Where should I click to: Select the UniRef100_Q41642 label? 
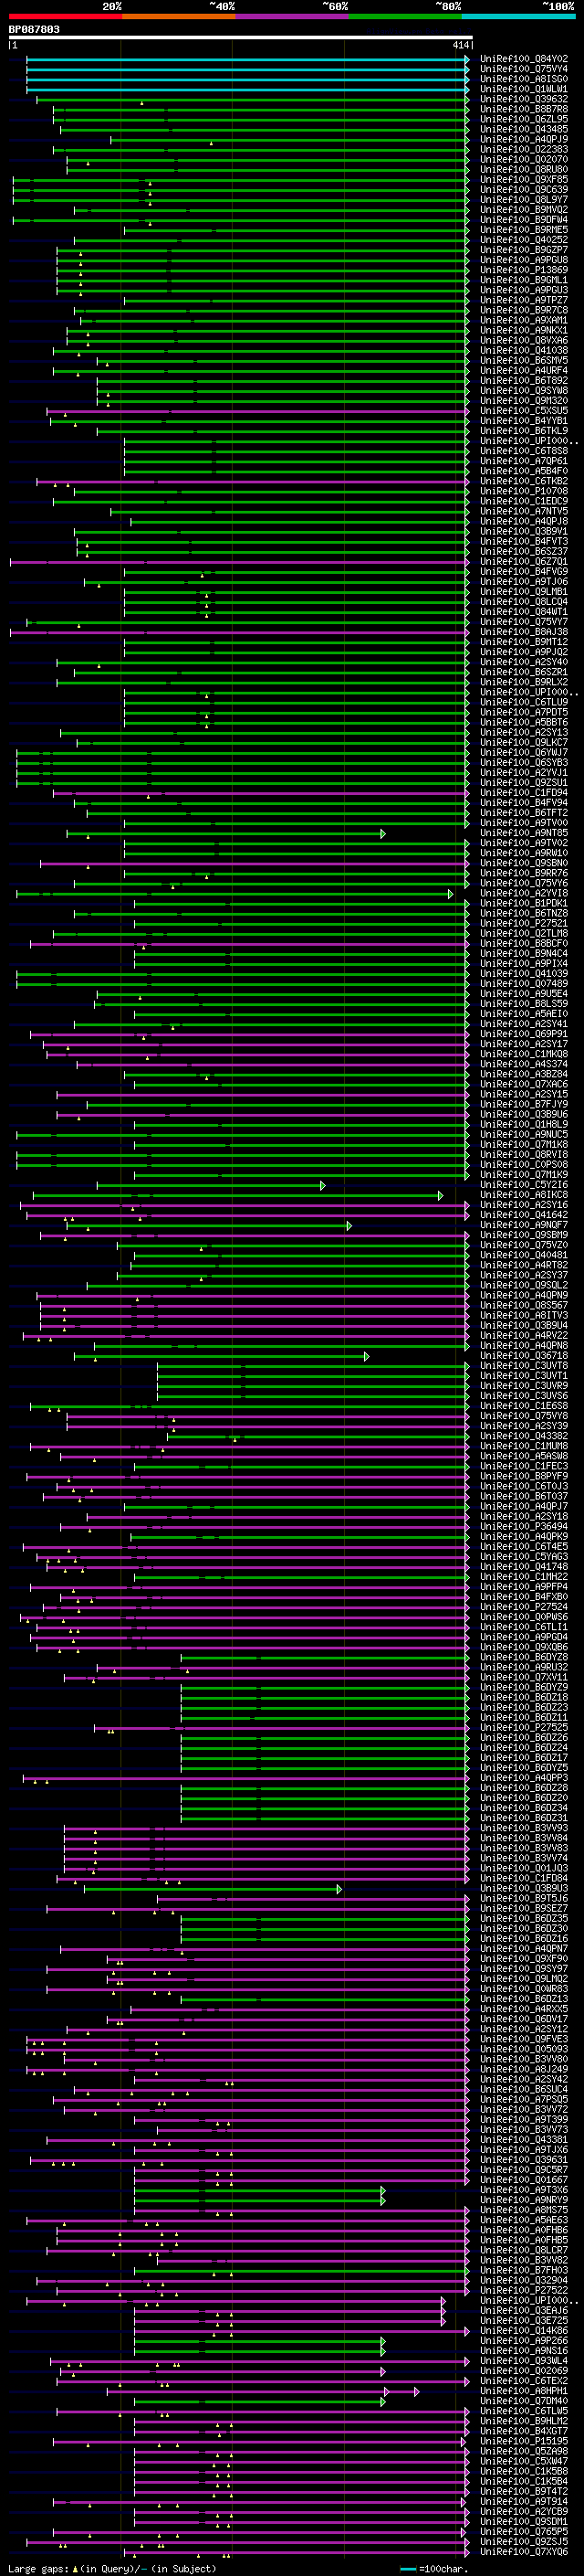pos(523,1215)
